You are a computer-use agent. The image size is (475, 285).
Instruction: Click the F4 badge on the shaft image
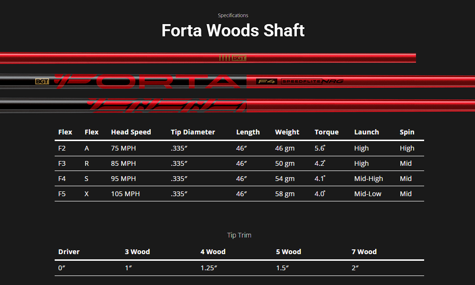click(267, 81)
